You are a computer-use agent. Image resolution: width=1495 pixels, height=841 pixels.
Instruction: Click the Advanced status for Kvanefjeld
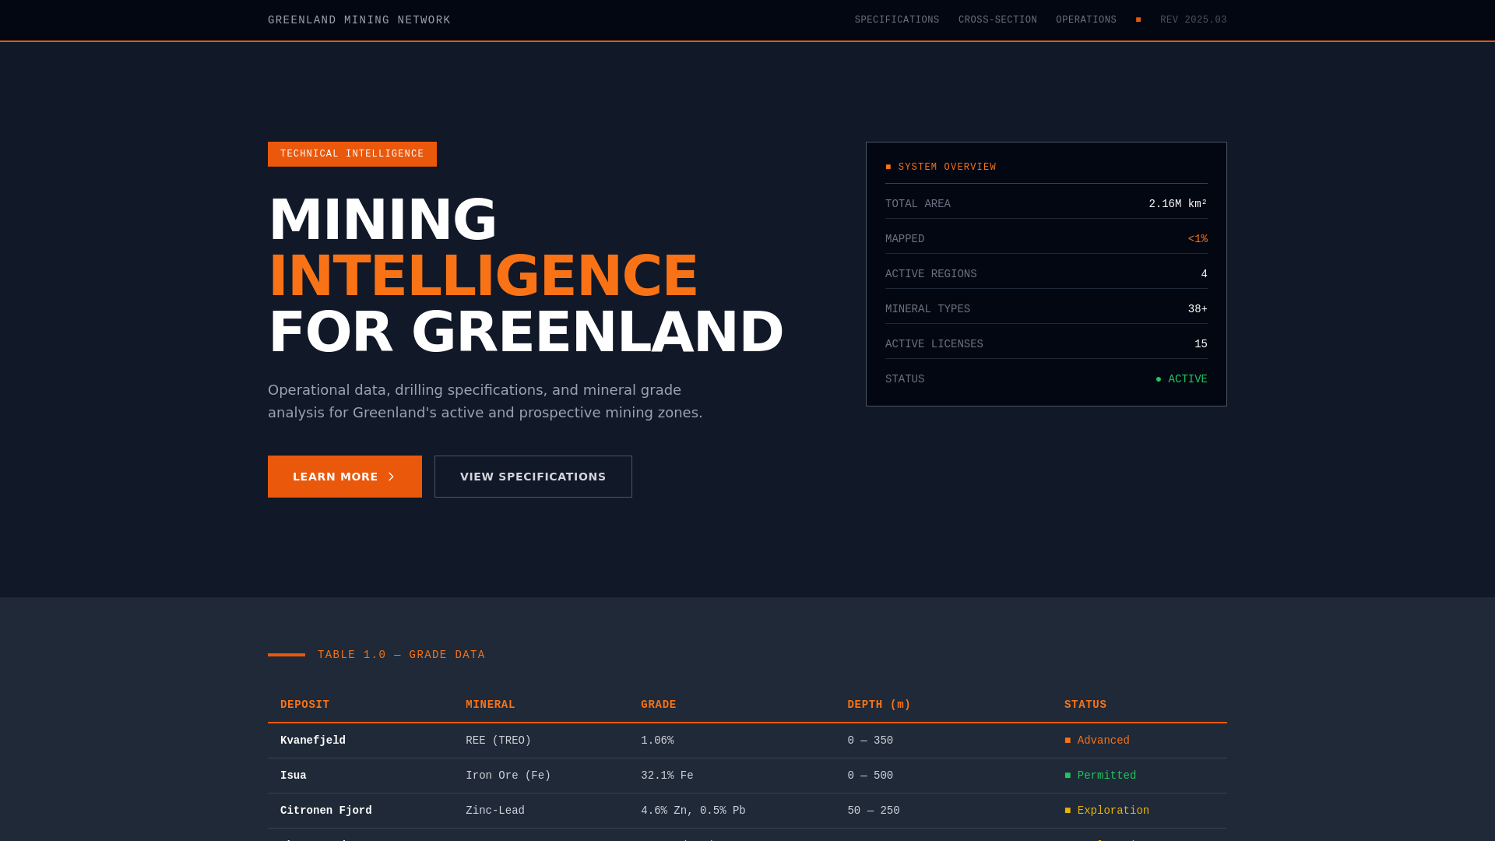click(x=1097, y=741)
